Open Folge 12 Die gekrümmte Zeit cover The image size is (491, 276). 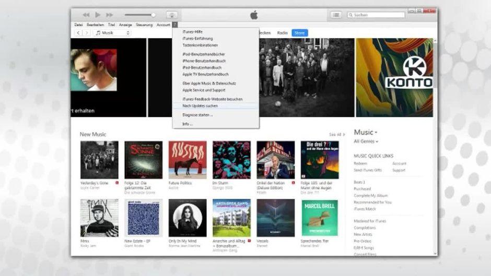(144, 160)
